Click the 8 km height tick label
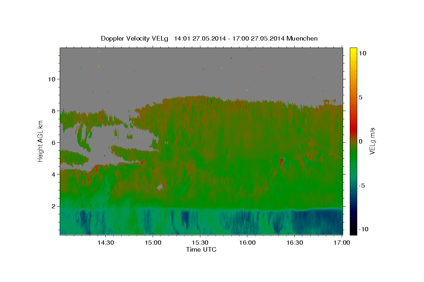This screenshot has width=424, height=282. click(54, 111)
